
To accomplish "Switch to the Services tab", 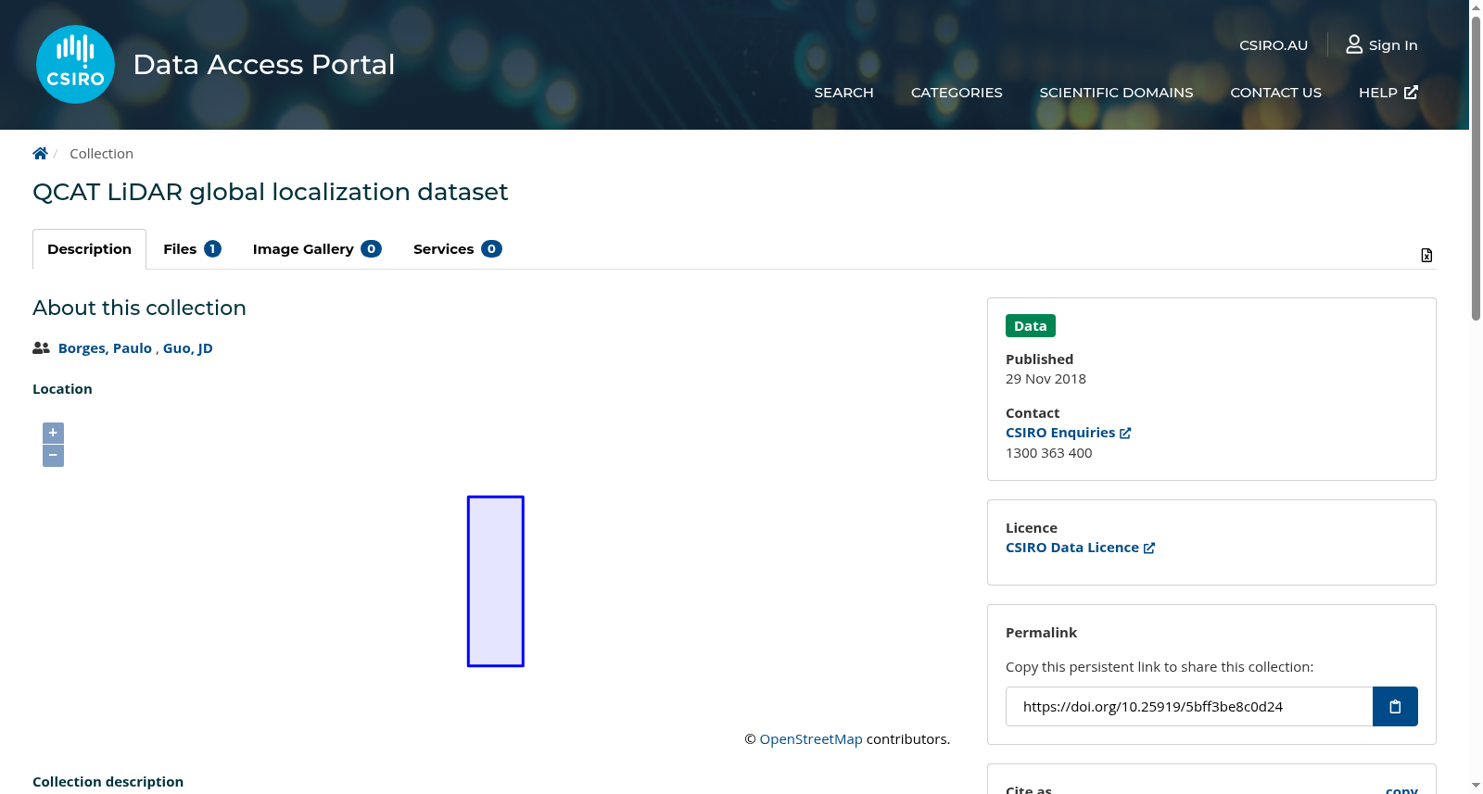I will point(457,249).
